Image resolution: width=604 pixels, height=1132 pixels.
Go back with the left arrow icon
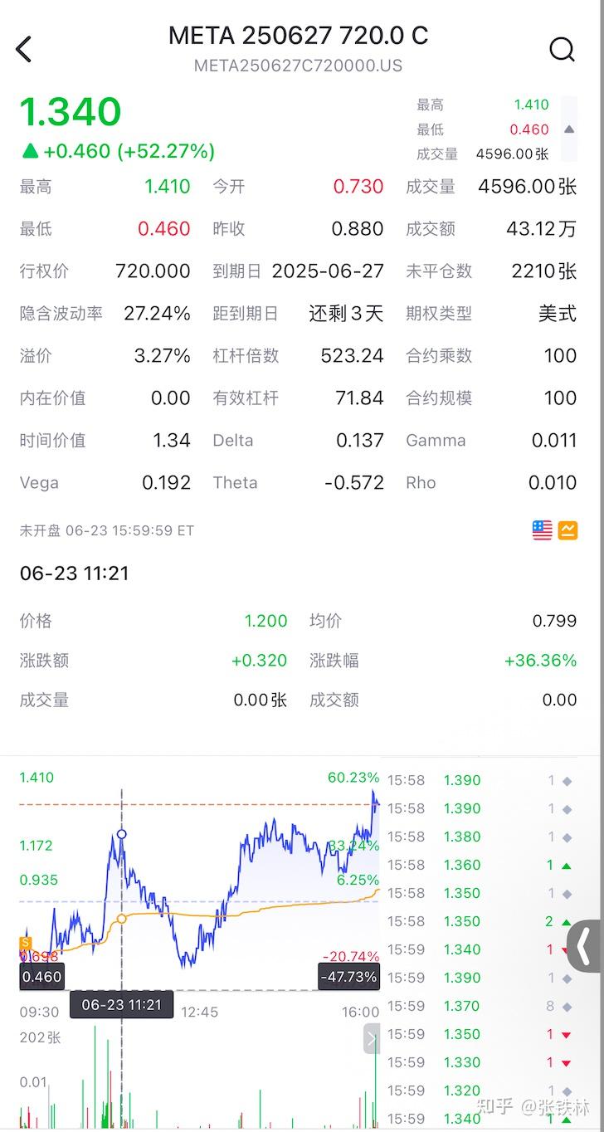tap(23, 50)
